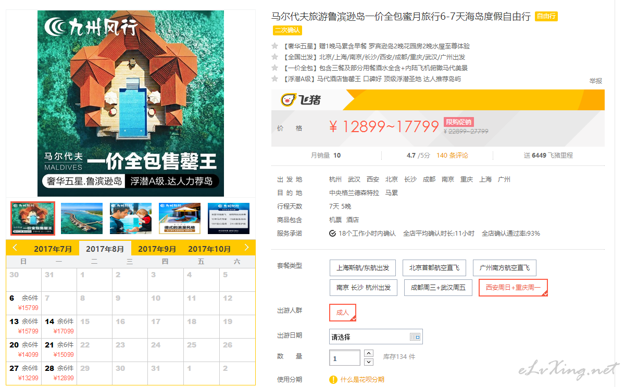Click departure city 广州
Screen dimensions: 625x387
point(504,179)
